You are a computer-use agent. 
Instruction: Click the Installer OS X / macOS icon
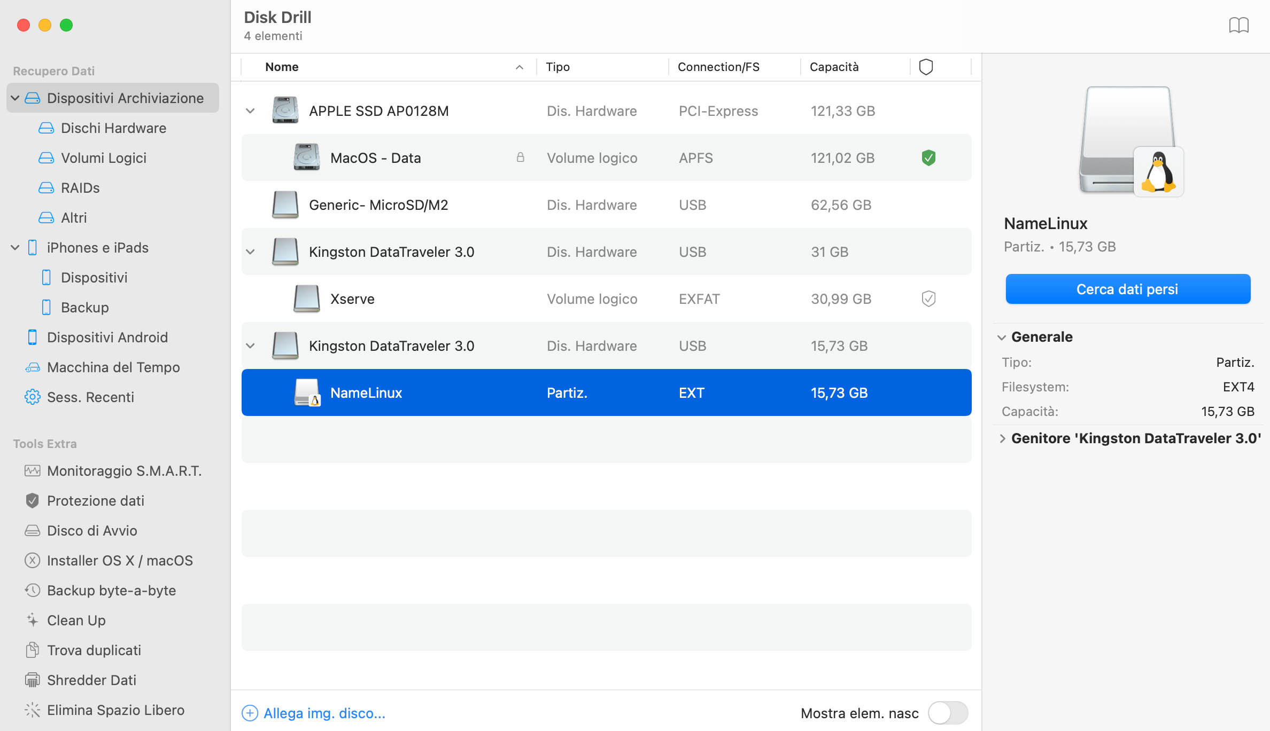[32, 561]
